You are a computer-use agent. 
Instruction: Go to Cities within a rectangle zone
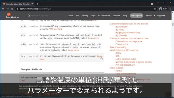(x=129, y=41)
